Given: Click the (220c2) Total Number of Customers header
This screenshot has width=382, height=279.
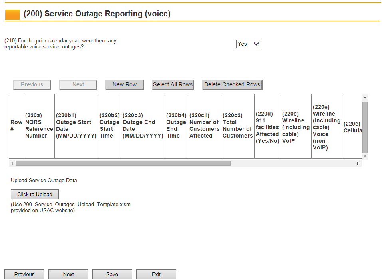Looking at the screenshot, I should (x=238, y=126).
